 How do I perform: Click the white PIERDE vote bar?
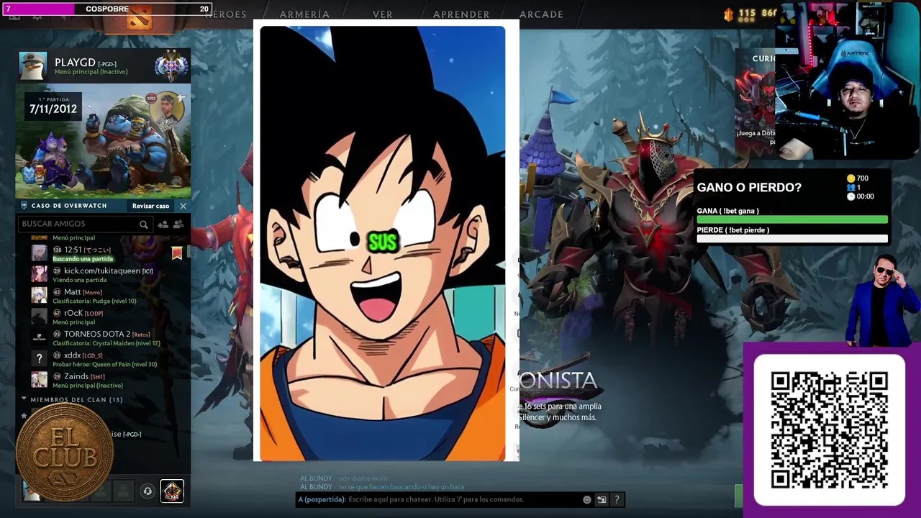(792, 239)
